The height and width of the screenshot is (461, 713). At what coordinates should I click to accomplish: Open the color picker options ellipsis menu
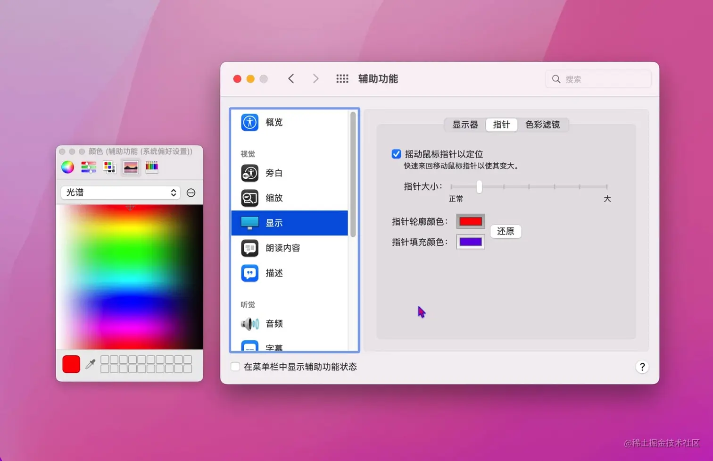pos(191,193)
